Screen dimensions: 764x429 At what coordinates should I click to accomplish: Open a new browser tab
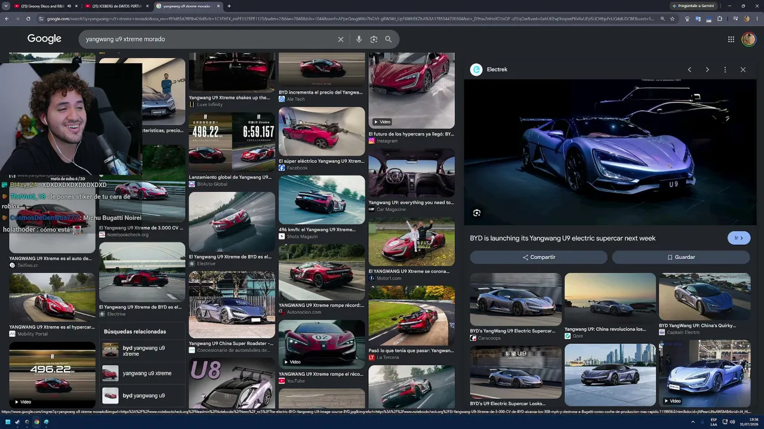pyautogui.click(x=229, y=6)
